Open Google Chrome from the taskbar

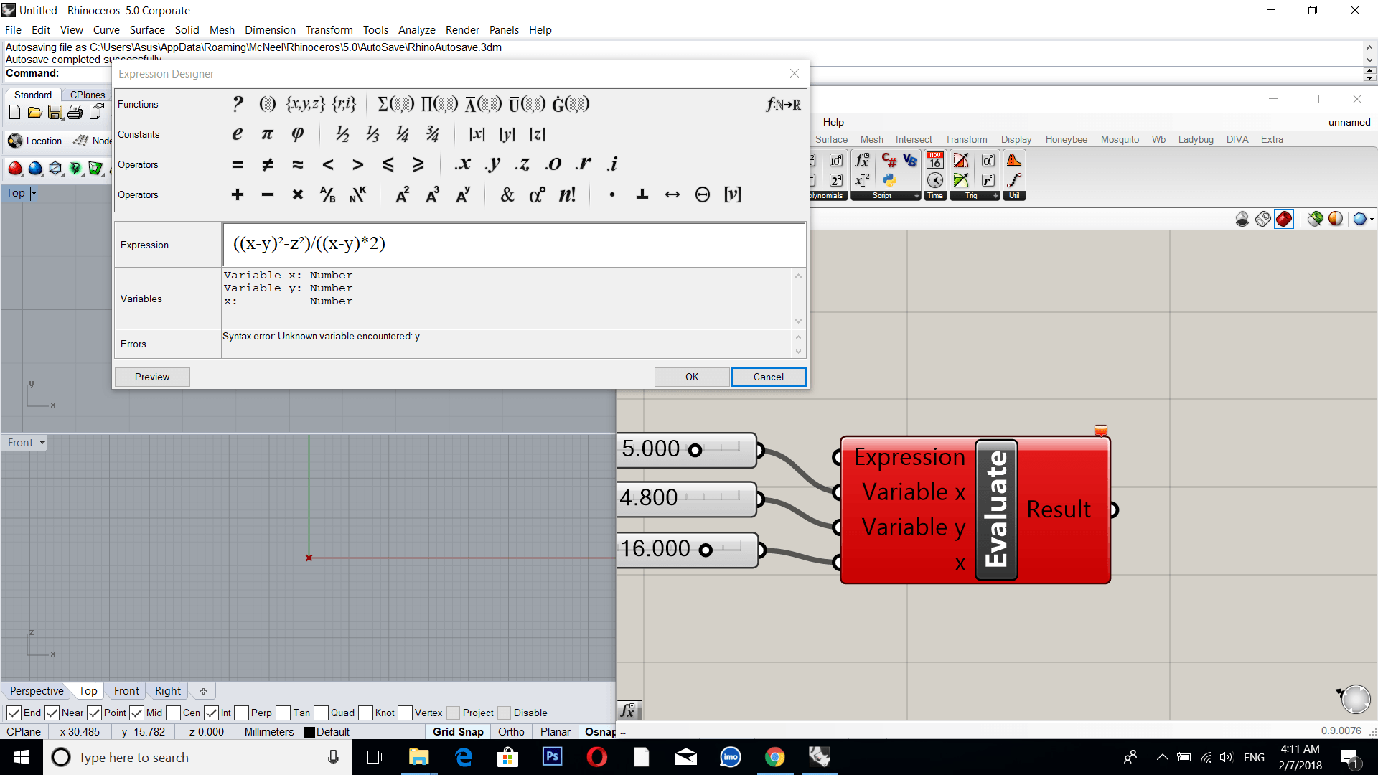774,757
